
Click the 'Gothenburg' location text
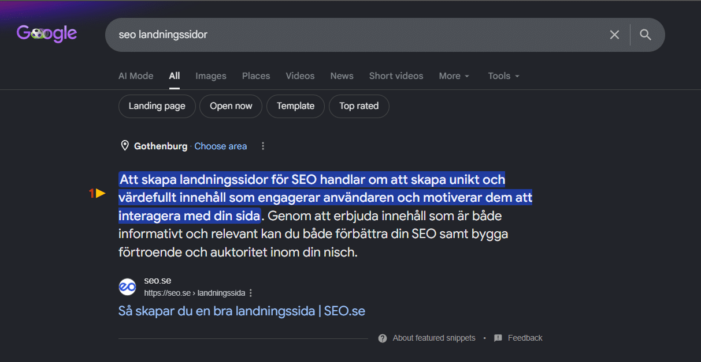161,146
